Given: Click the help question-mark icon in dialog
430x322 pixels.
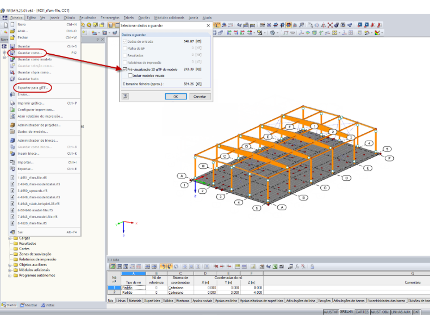Looking at the screenshot, I should pos(126,97).
